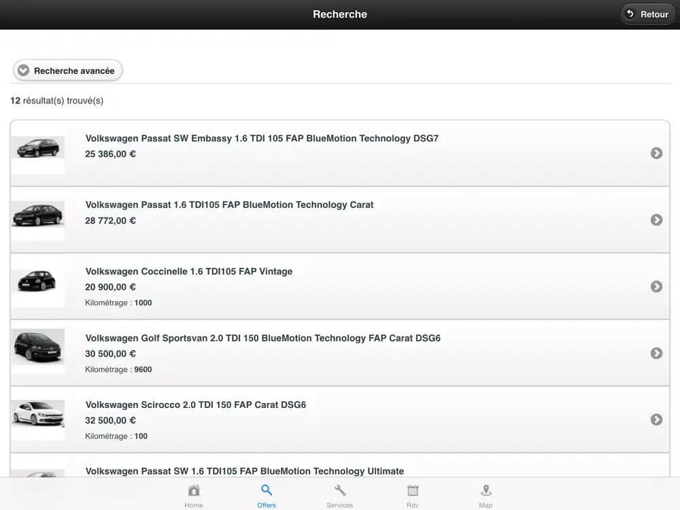680x510 pixels.
Task: Click the price 32 500,00 €
Action: point(110,420)
